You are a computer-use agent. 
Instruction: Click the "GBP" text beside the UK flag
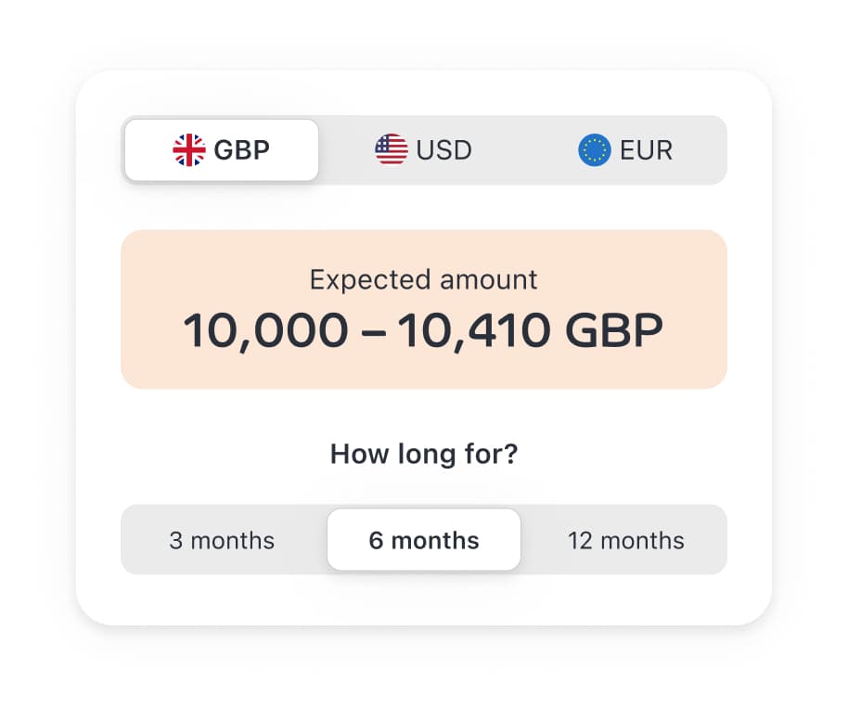click(242, 150)
